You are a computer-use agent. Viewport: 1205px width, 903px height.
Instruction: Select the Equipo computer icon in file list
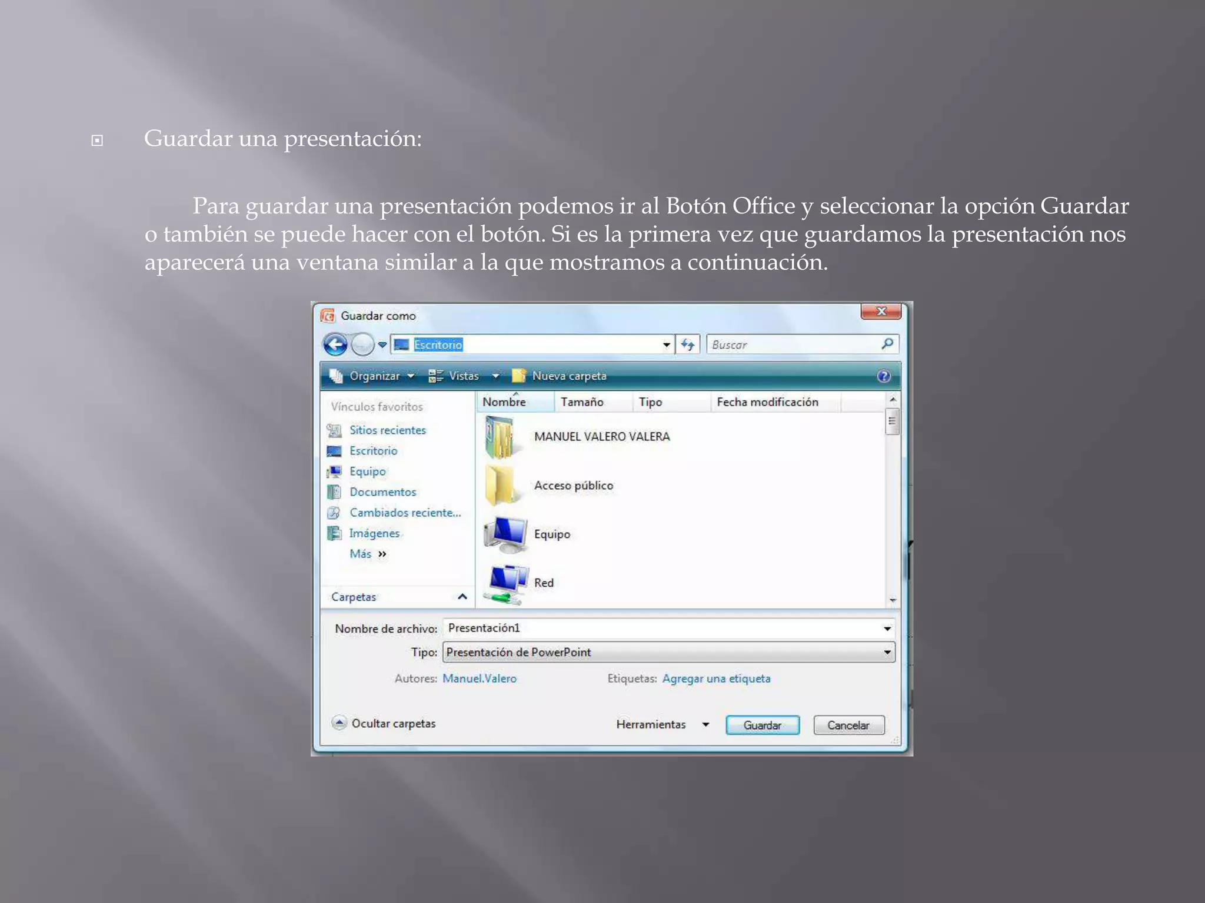click(x=505, y=534)
